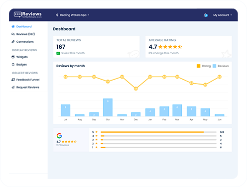Image resolution: width=247 pixels, height=187 pixels.
Task: Toggle the Reviews series in chart legend
Action: coord(221,66)
